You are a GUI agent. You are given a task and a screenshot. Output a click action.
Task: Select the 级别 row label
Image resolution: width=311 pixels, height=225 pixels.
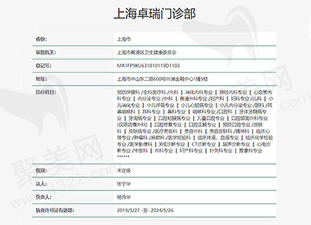coord(41,170)
